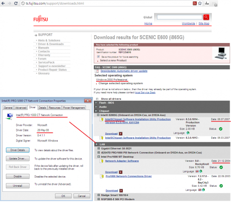Screen dimensions: 231x202
Task: Click the Update Driver button
Action: pos(18,159)
